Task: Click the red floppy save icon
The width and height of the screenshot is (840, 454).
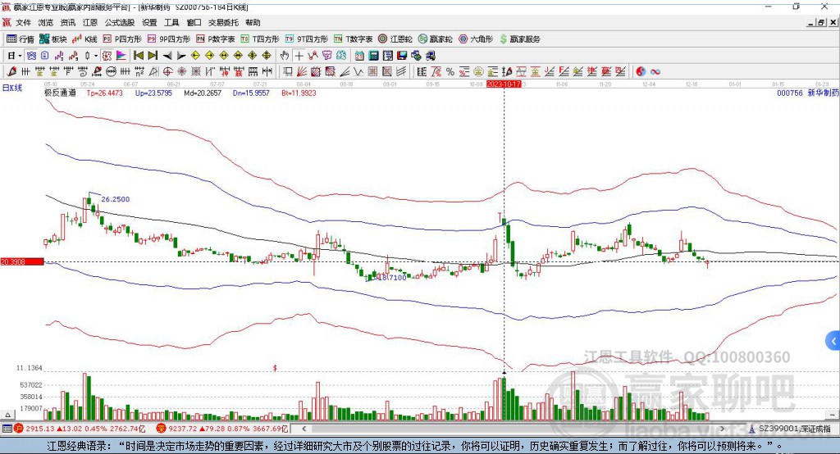Action: pos(402,56)
